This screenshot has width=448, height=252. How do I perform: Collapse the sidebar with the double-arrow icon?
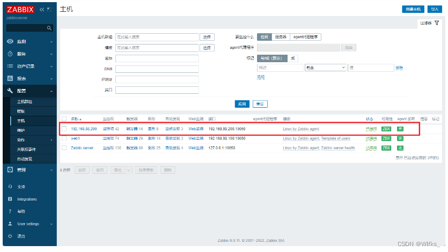click(42, 10)
